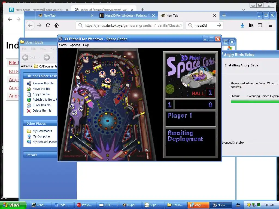Click the forward arrow in Downloads explorer
This screenshot has width=279, height=209.
(47, 57)
